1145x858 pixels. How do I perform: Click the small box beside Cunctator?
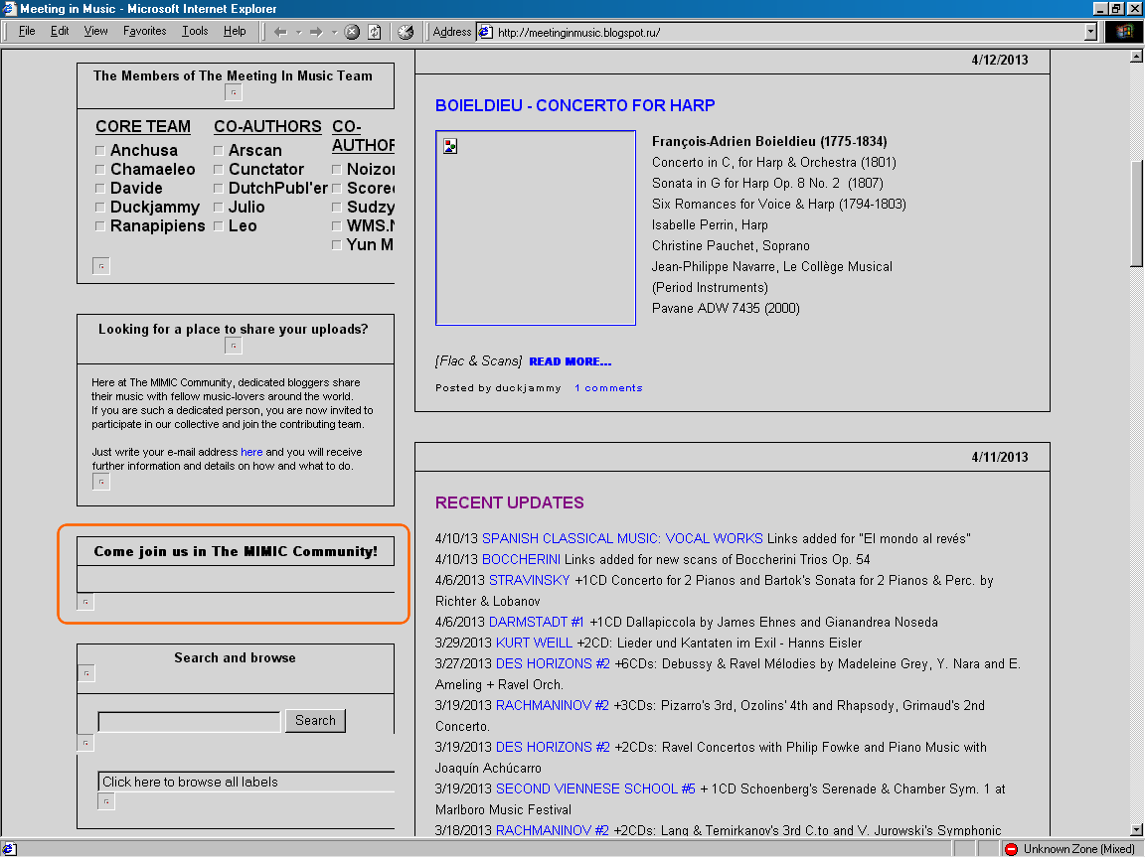[219, 170]
